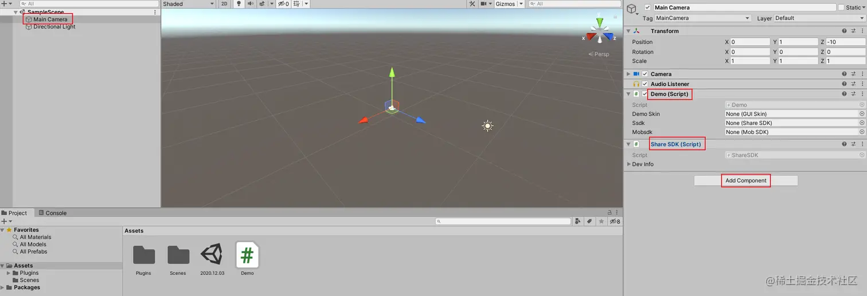
Task: Click the Project panel search field
Action: [x=502, y=221]
